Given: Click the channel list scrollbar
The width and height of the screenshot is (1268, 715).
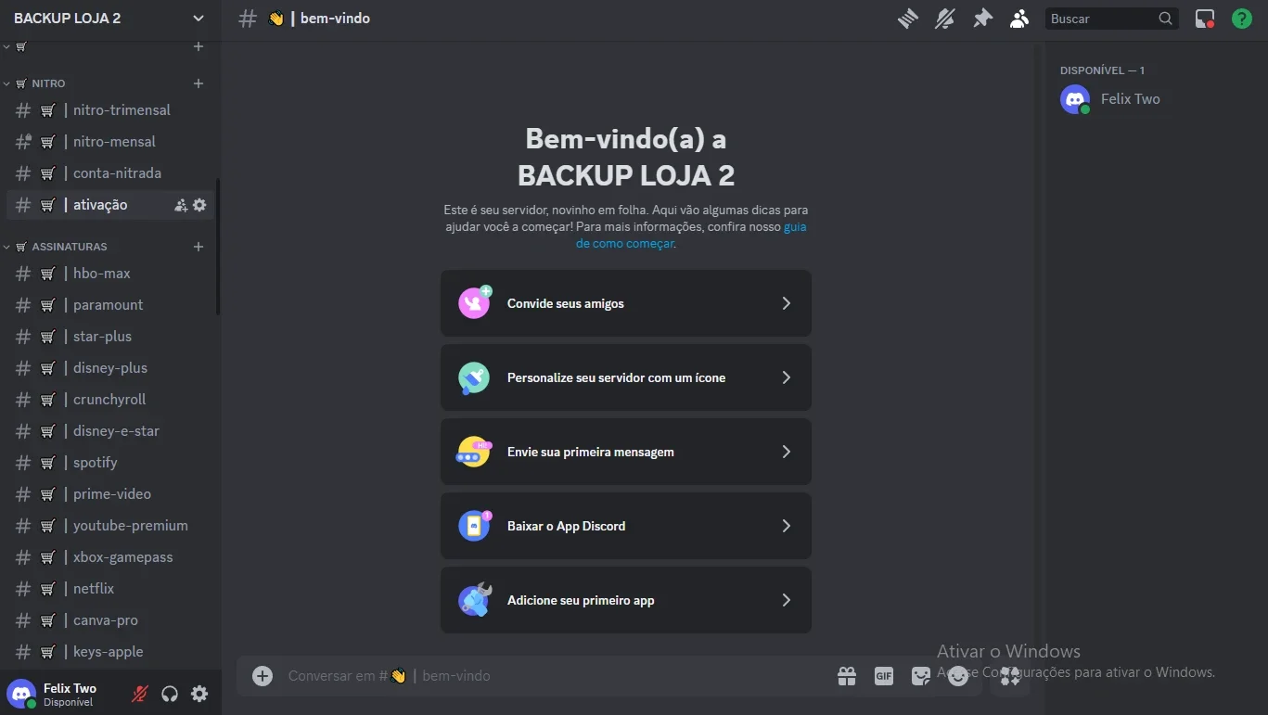Looking at the screenshot, I should click(x=218, y=247).
